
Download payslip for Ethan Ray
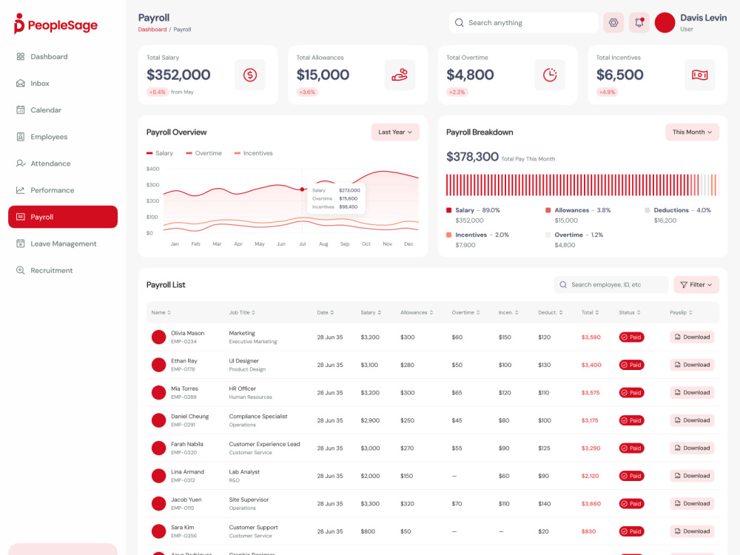coord(692,365)
